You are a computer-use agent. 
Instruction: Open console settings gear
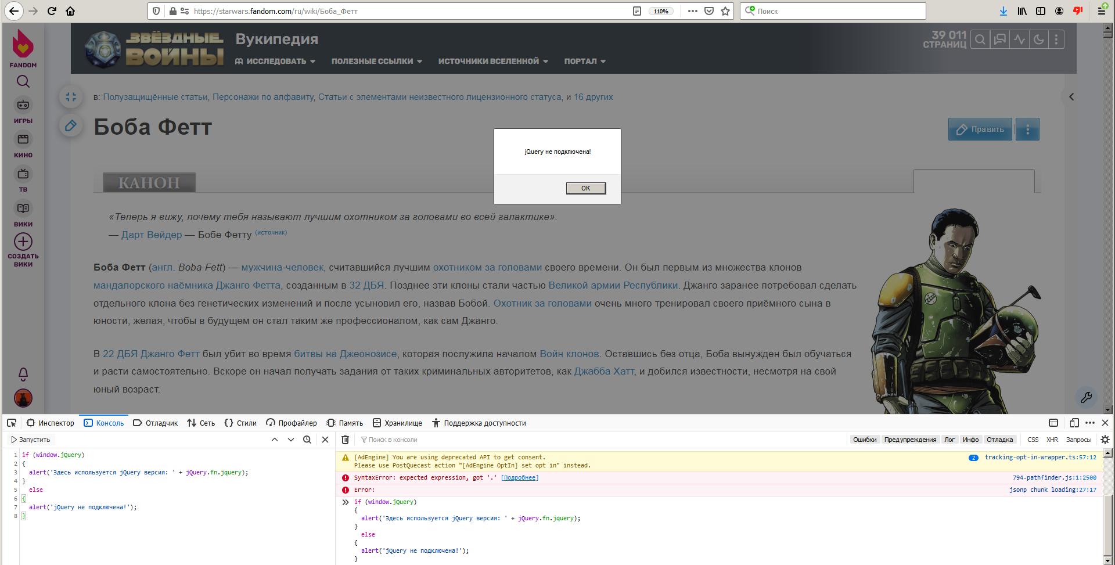pyautogui.click(x=1105, y=440)
